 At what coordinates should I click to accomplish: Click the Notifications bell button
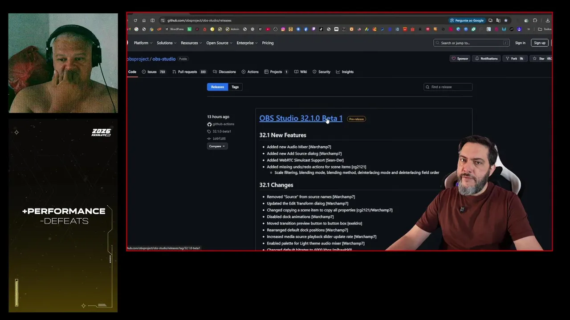pos(486,59)
